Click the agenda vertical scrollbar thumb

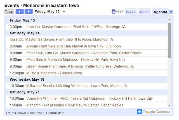pyautogui.click(x=169, y=40)
